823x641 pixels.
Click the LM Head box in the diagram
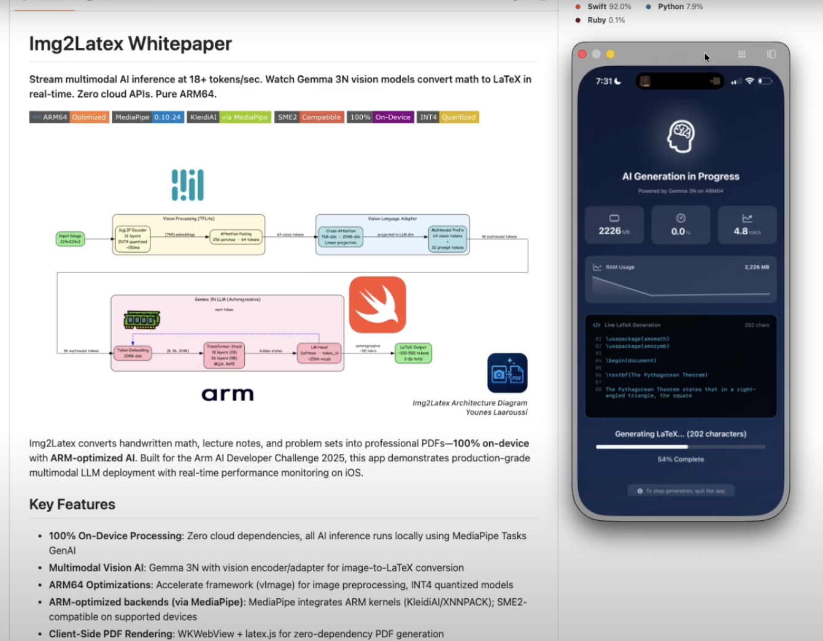319,353
